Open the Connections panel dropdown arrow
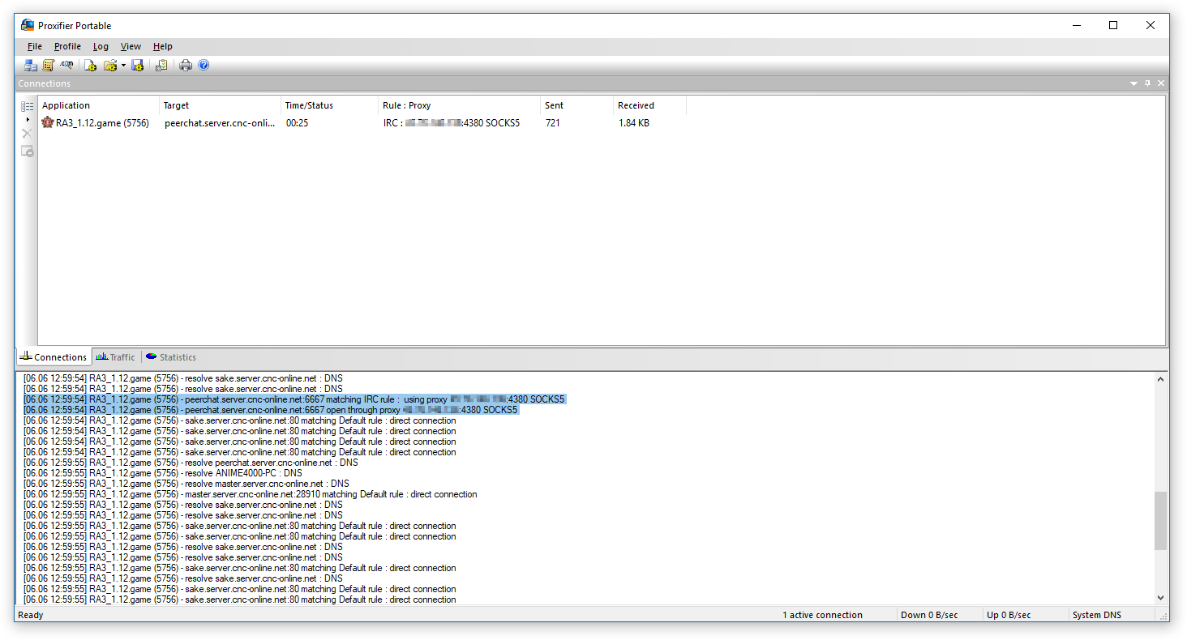 pyautogui.click(x=1134, y=83)
